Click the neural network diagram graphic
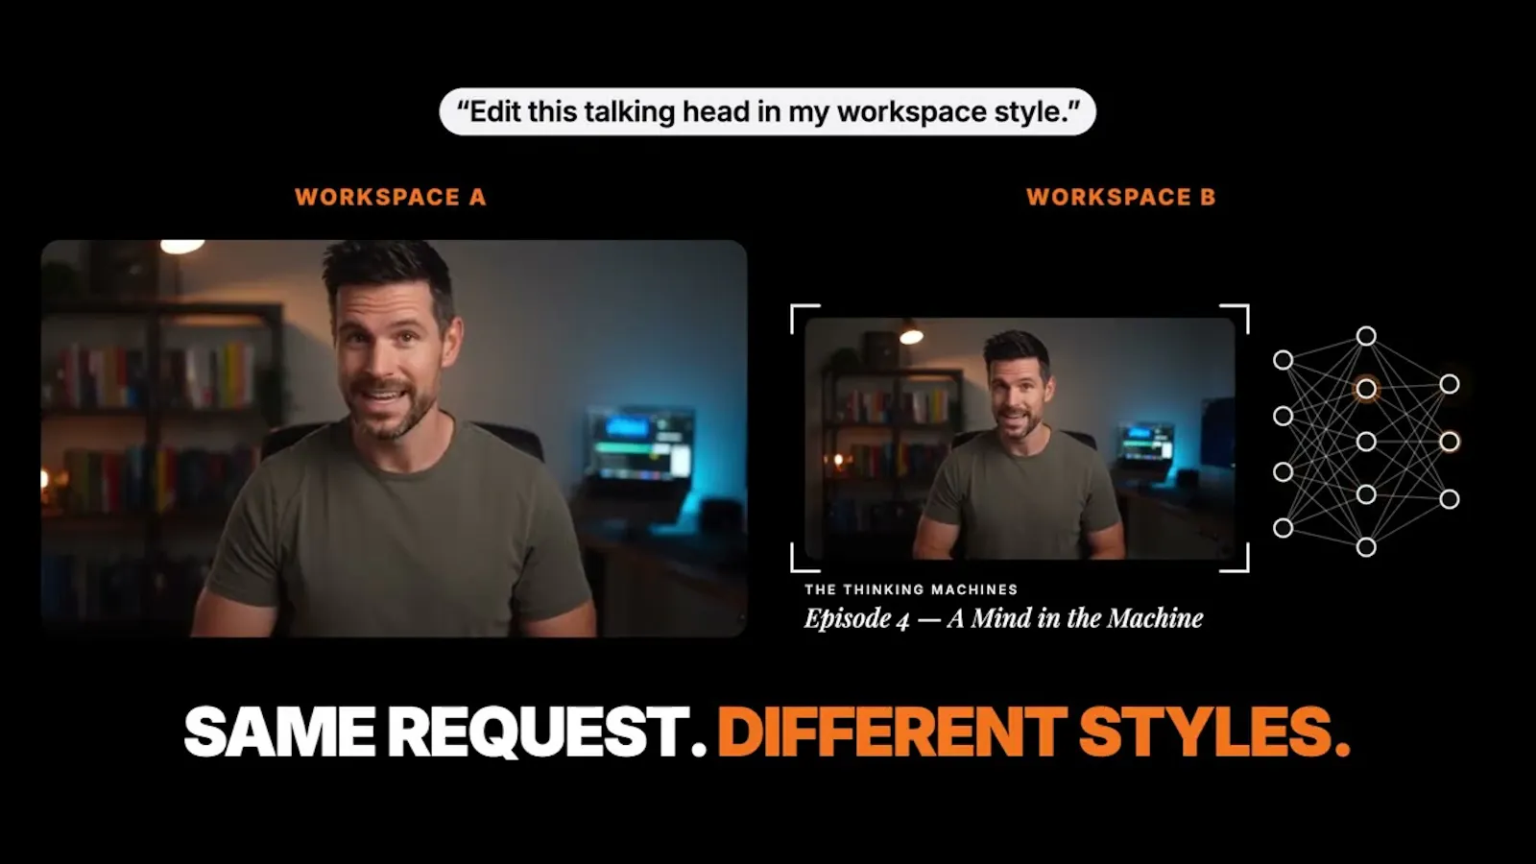The width and height of the screenshot is (1536, 864). 1366,442
